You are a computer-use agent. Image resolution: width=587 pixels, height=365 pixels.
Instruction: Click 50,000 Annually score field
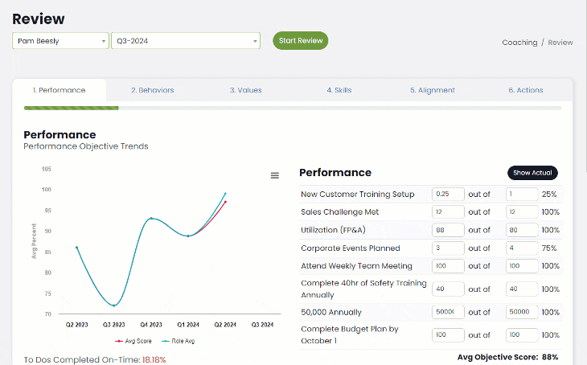pyautogui.click(x=448, y=312)
